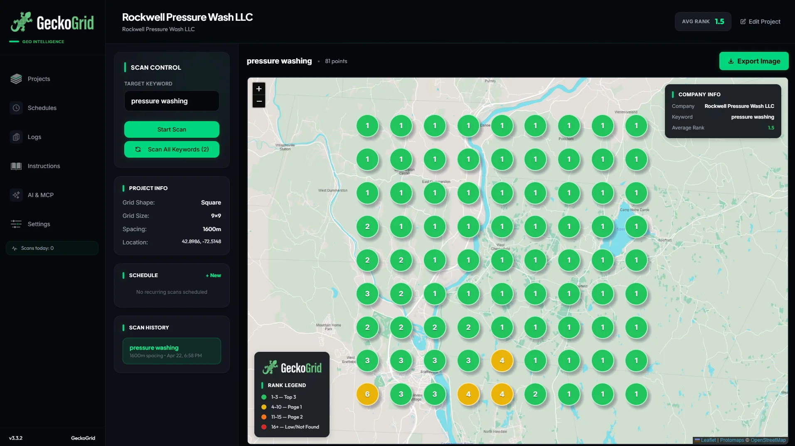
Task: Click the green 1-3 Top 3 legend swatch
Action: tap(264, 397)
